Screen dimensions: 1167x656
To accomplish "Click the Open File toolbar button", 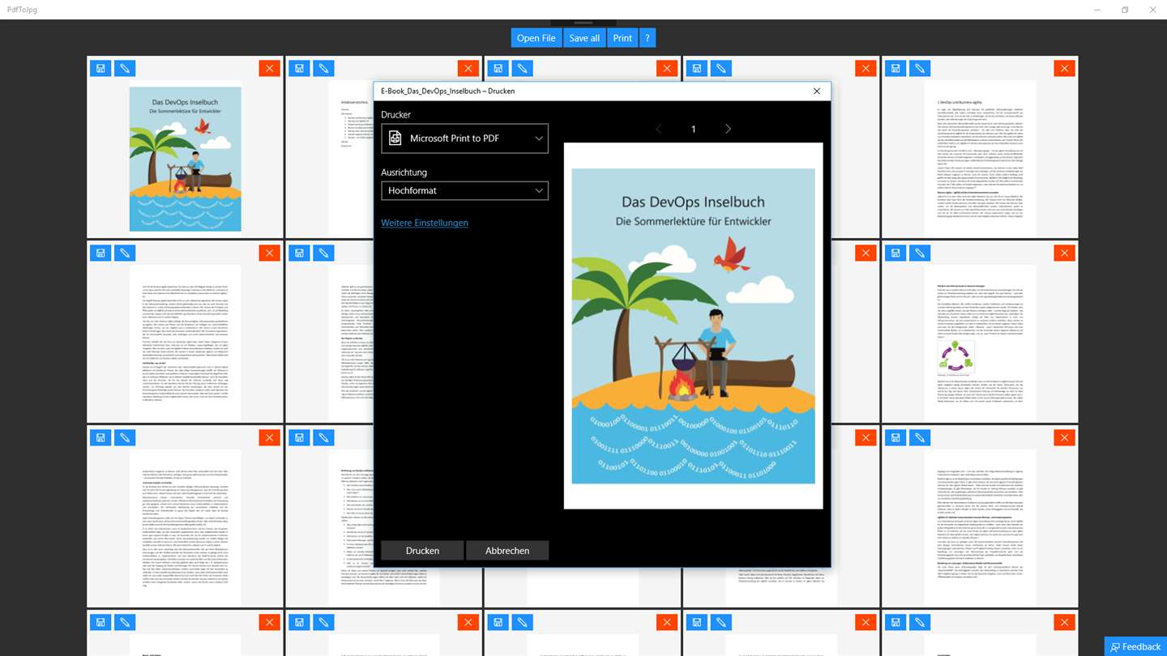I will [x=536, y=38].
